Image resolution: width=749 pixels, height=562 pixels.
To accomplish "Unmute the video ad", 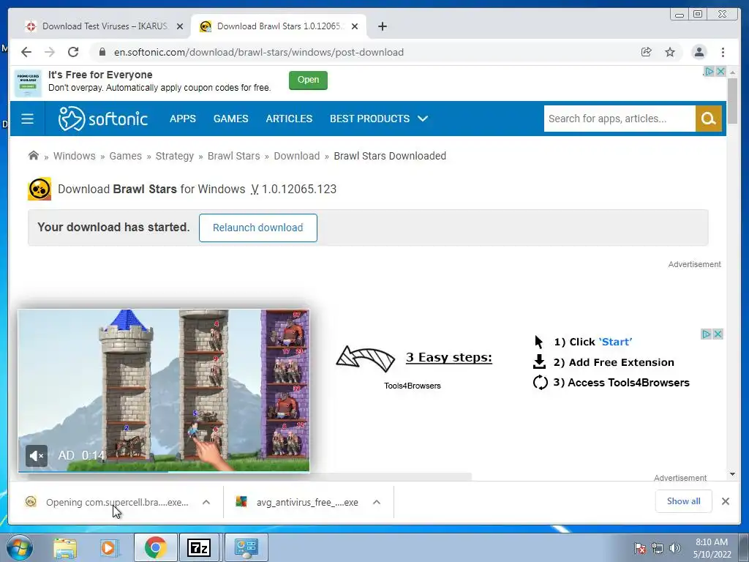I will pyautogui.click(x=37, y=456).
